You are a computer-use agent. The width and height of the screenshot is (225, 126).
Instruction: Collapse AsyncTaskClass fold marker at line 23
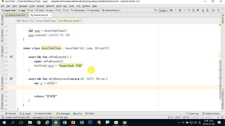click(x=16, y=48)
